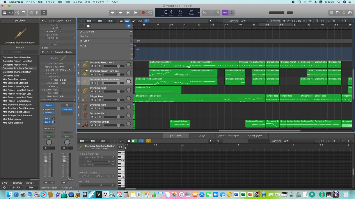355x199 pixels.
Task: Click the Rewind transport button
Action: tap(113, 12)
